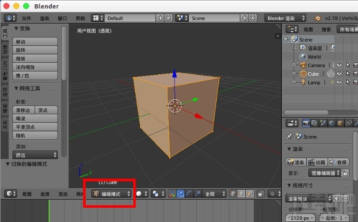The image size is (358, 222).
Task: Click the 推 / 拉 button
Action: 35,75
